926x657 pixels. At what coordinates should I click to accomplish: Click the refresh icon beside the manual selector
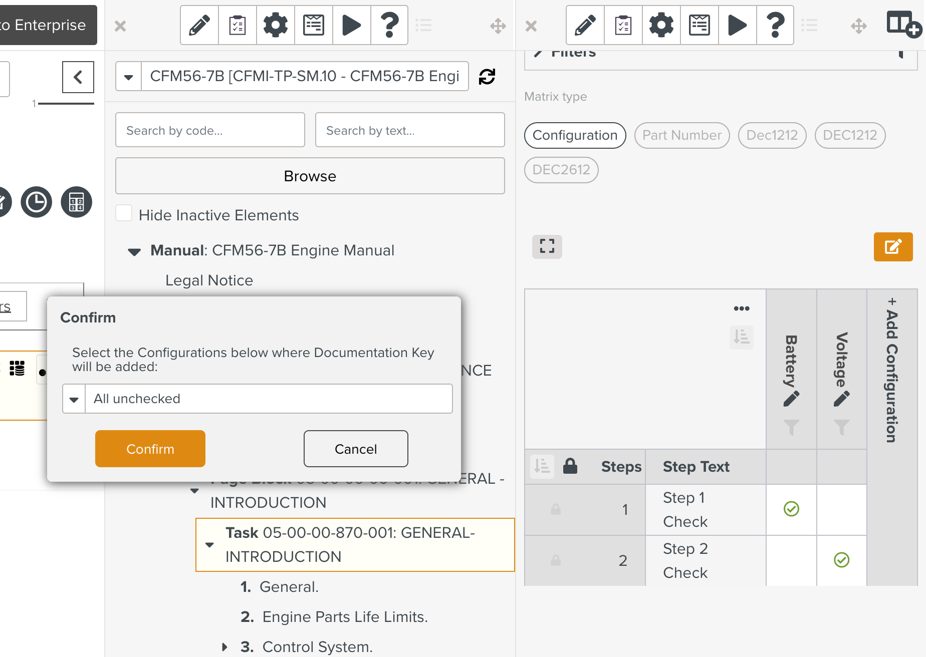(x=487, y=77)
